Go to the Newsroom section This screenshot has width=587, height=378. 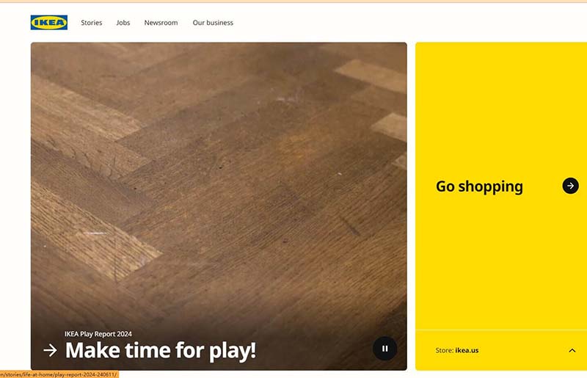coord(161,23)
